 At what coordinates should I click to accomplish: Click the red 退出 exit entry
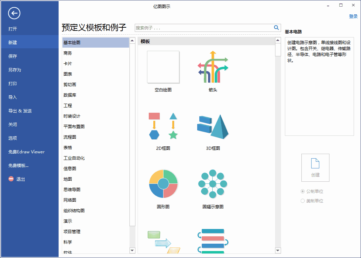tap(17, 179)
